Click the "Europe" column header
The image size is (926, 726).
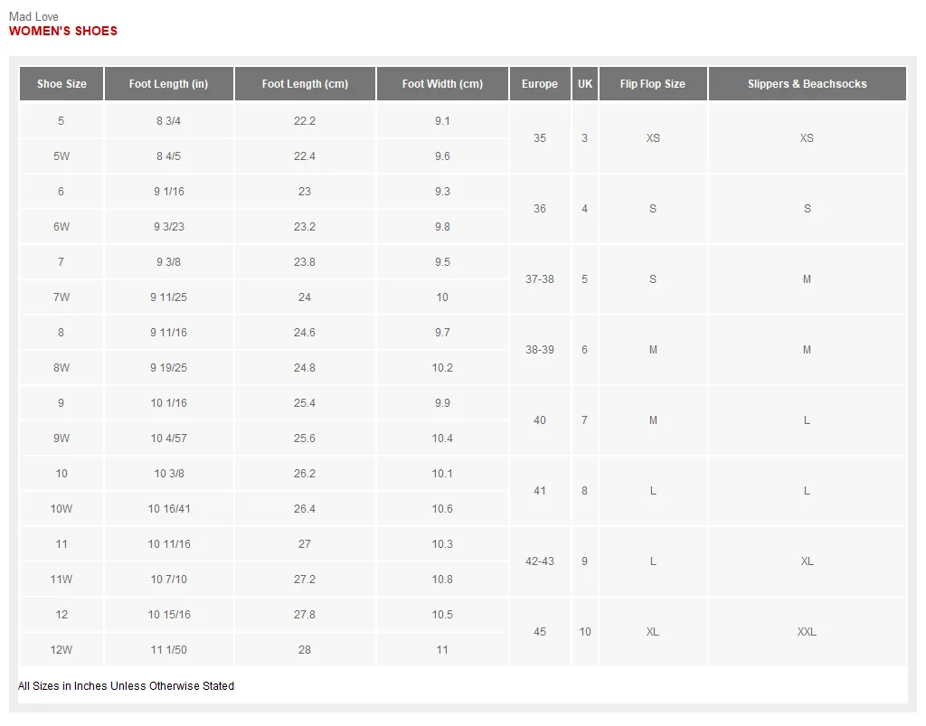(540, 84)
